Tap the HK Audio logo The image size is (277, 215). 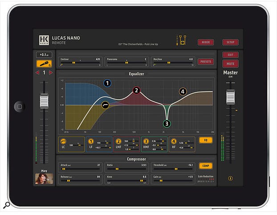[x=44, y=40]
